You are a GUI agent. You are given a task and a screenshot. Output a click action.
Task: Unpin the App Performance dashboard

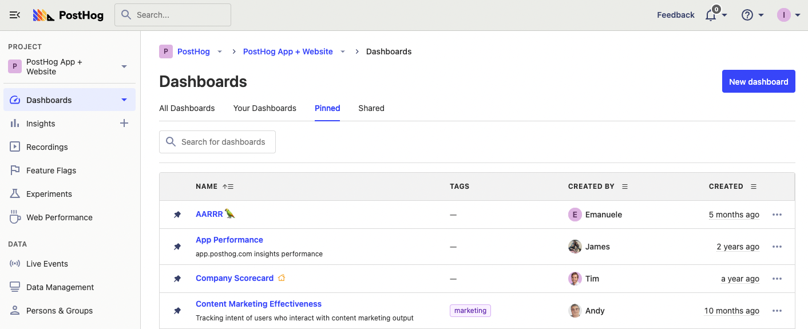coord(177,247)
